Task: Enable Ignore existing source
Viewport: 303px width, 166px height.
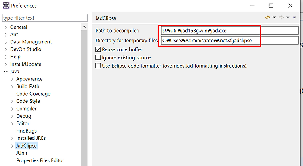Action: 98,57
